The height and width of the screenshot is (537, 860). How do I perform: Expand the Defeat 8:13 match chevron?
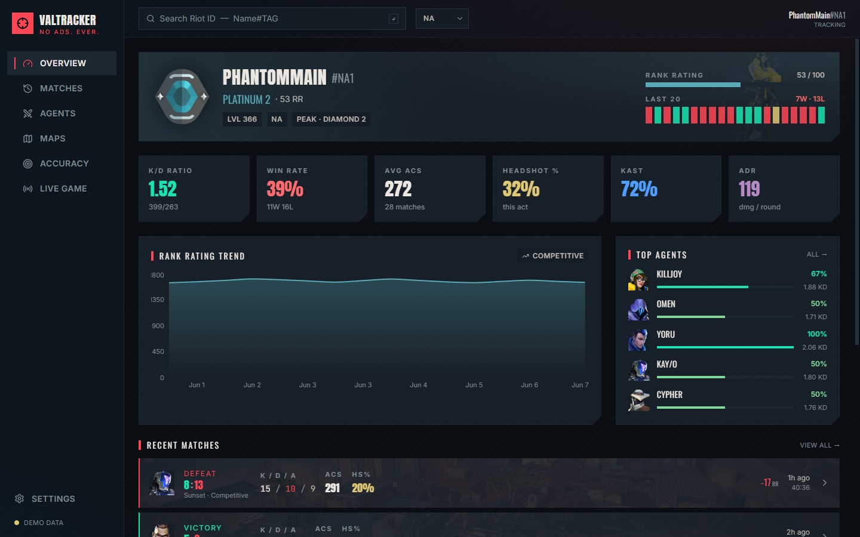coord(825,483)
